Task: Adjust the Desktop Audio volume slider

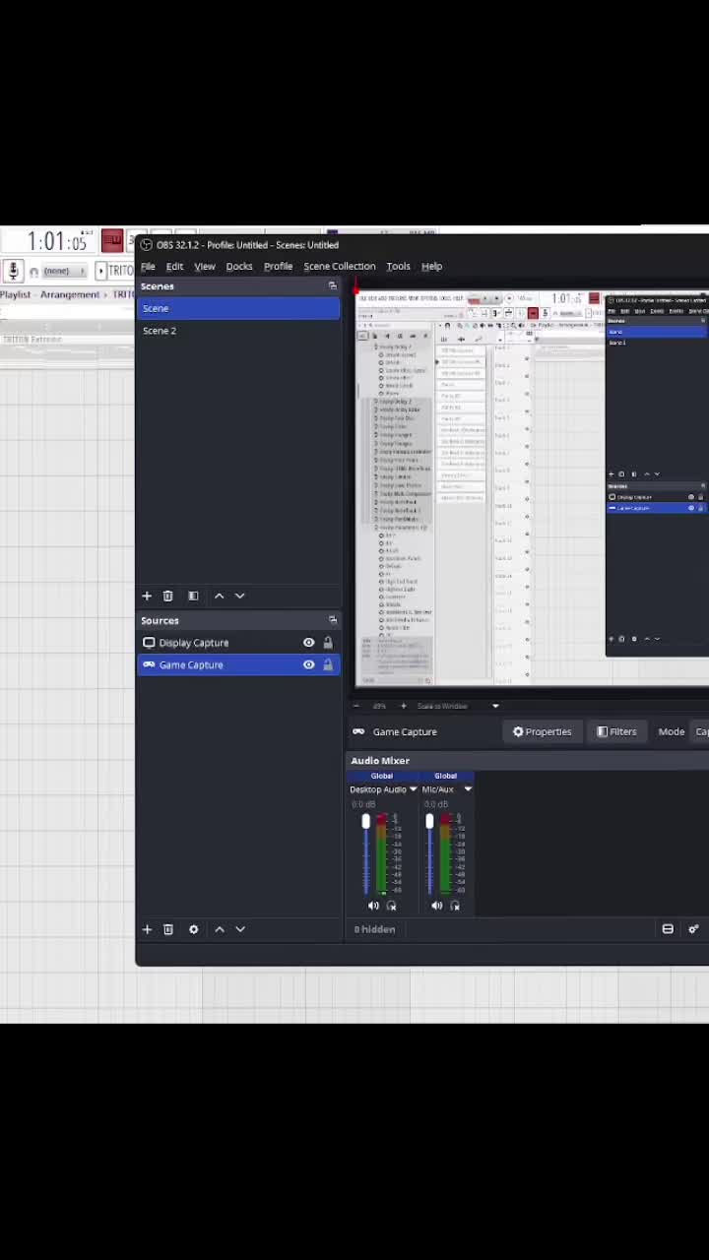Action: [366, 854]
